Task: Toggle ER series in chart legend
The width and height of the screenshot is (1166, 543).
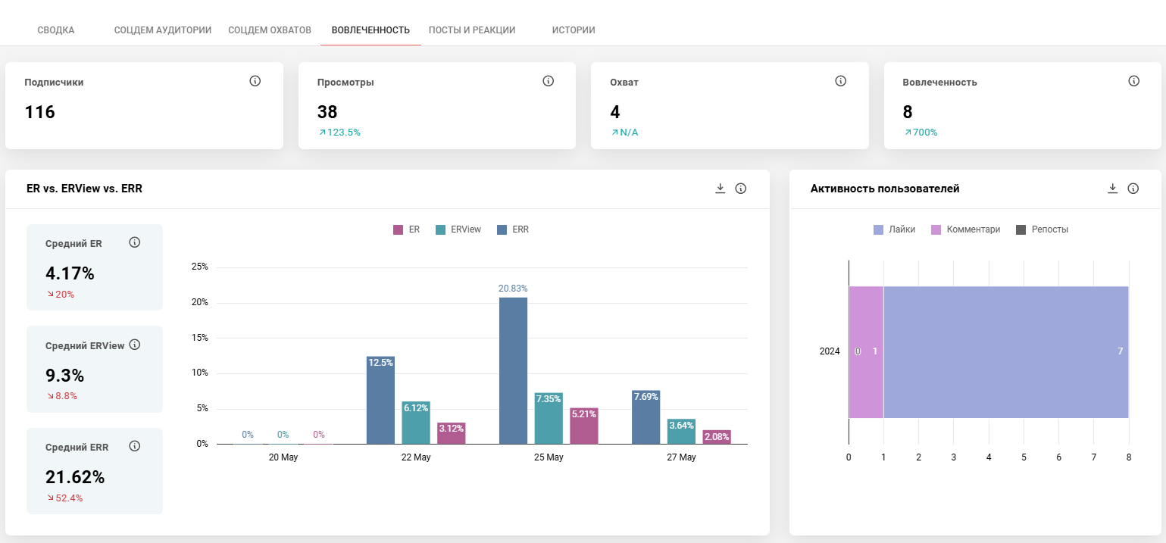Action: click(407, 229)
